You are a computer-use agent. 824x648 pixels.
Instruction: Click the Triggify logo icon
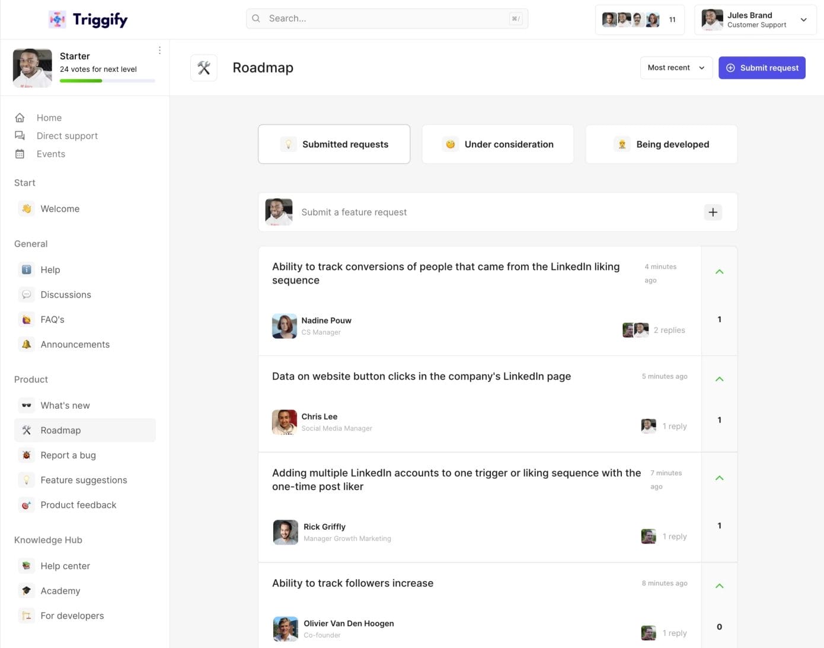(x=57, y=20)
